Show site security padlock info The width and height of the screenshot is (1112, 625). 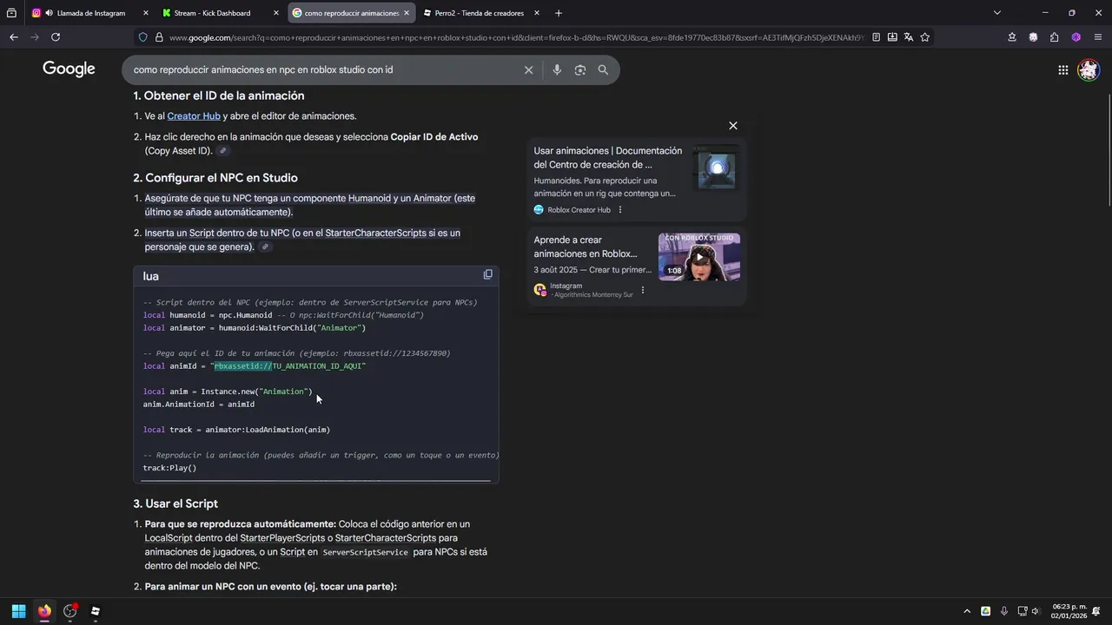(x=159, y=37)
